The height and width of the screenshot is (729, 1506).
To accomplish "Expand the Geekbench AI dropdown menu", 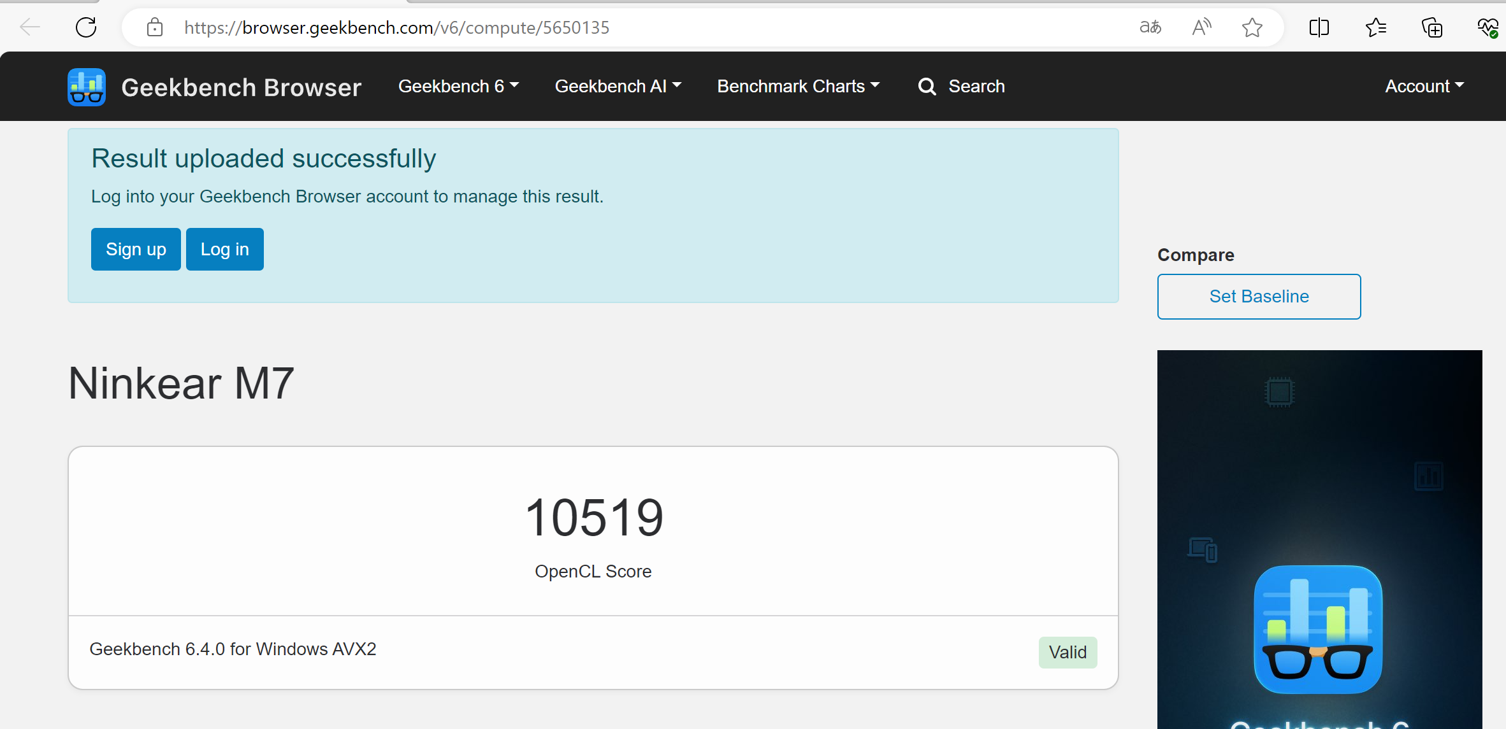I will point(618,86).
